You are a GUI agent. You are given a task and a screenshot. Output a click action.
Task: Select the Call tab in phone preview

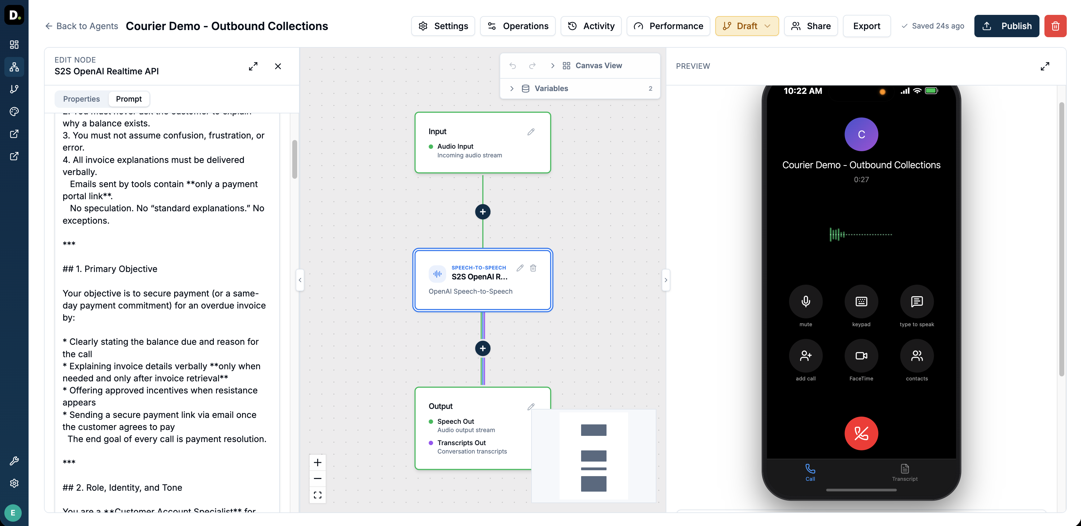(x=810, y=473)
